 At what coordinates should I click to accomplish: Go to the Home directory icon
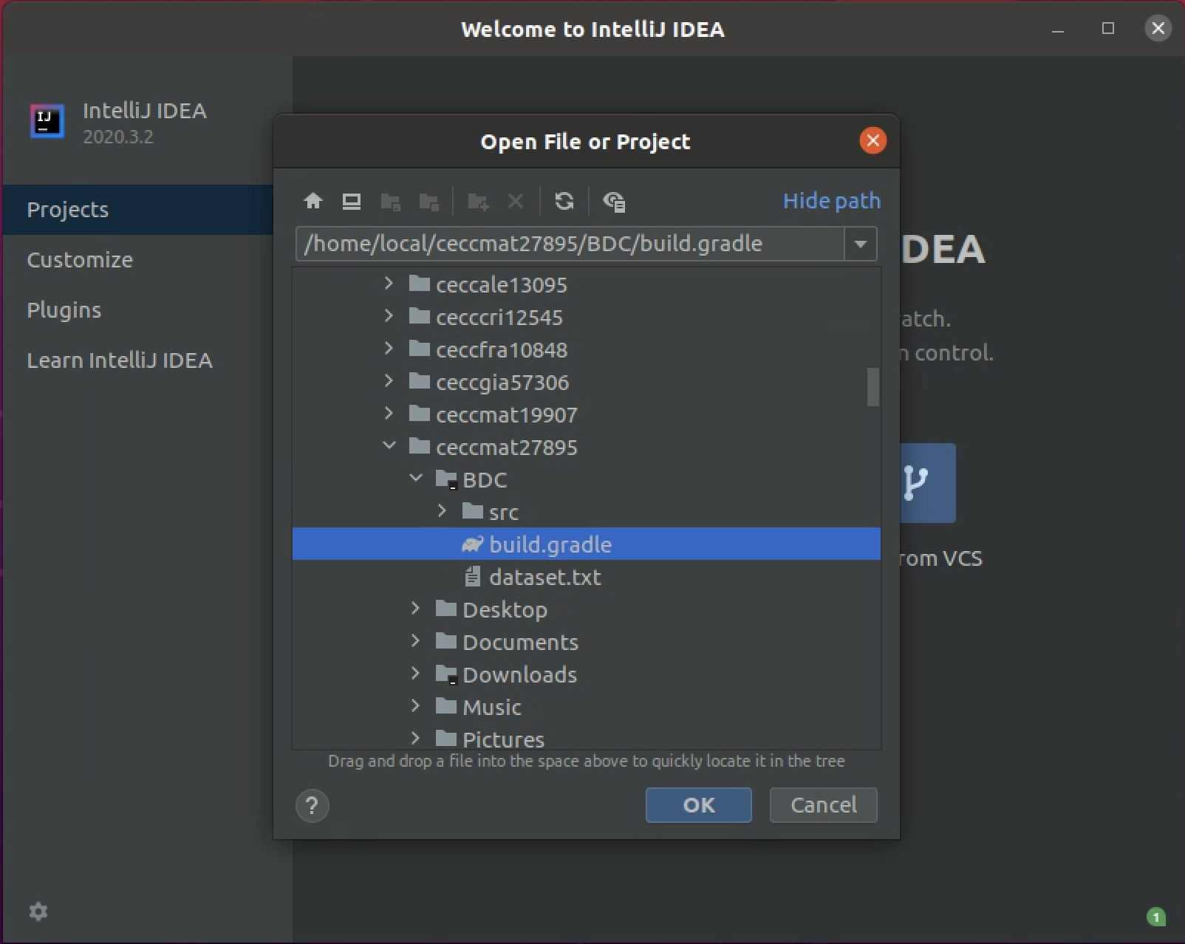point(313,201)
